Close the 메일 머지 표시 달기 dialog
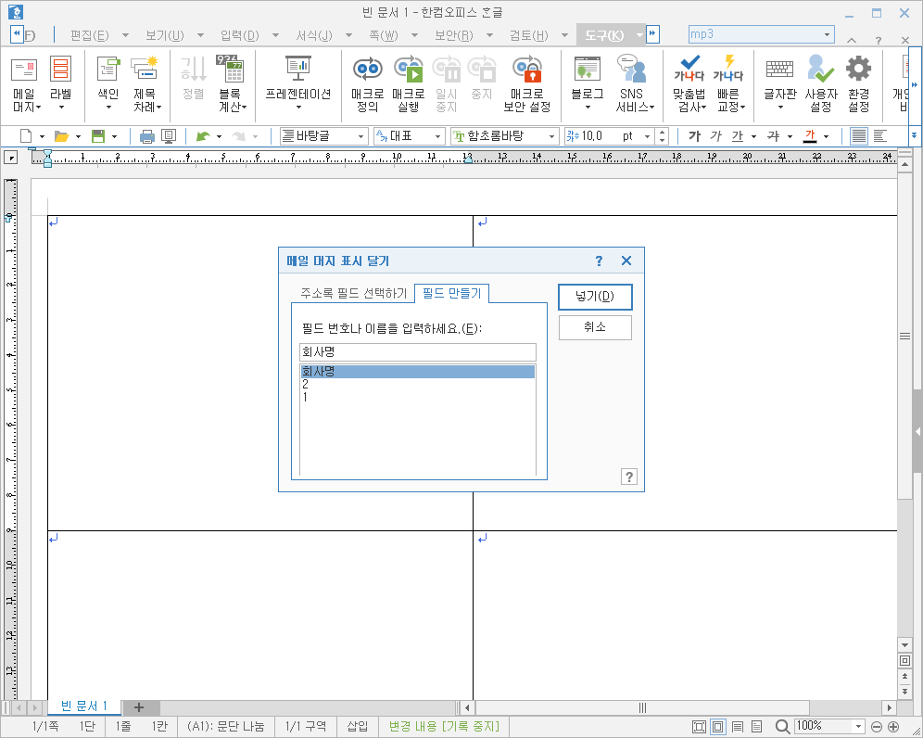The height and width of the screenshot is (738, 923). coord(626,261)
